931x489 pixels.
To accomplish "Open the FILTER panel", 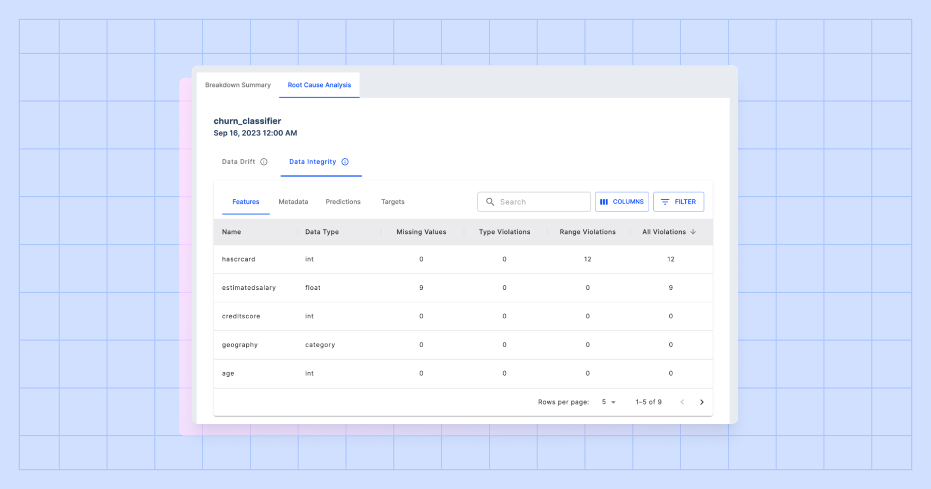I will tap(679, 202).
